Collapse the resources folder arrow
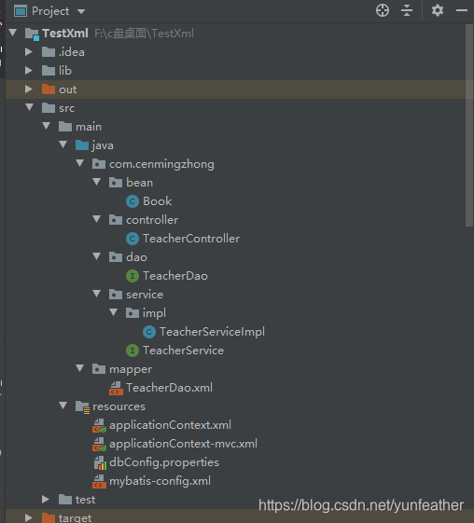Image resolution: width=474 pixels, height=523 pixels. [x=63, y=406]
